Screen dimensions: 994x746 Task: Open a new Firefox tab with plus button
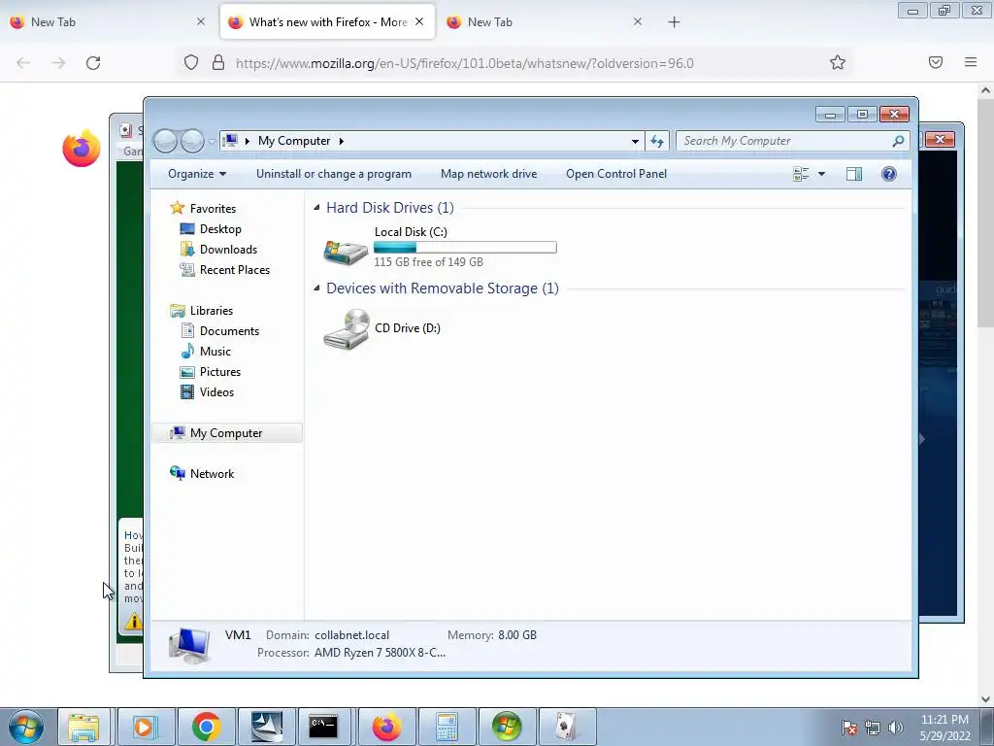tap(674, 22)
